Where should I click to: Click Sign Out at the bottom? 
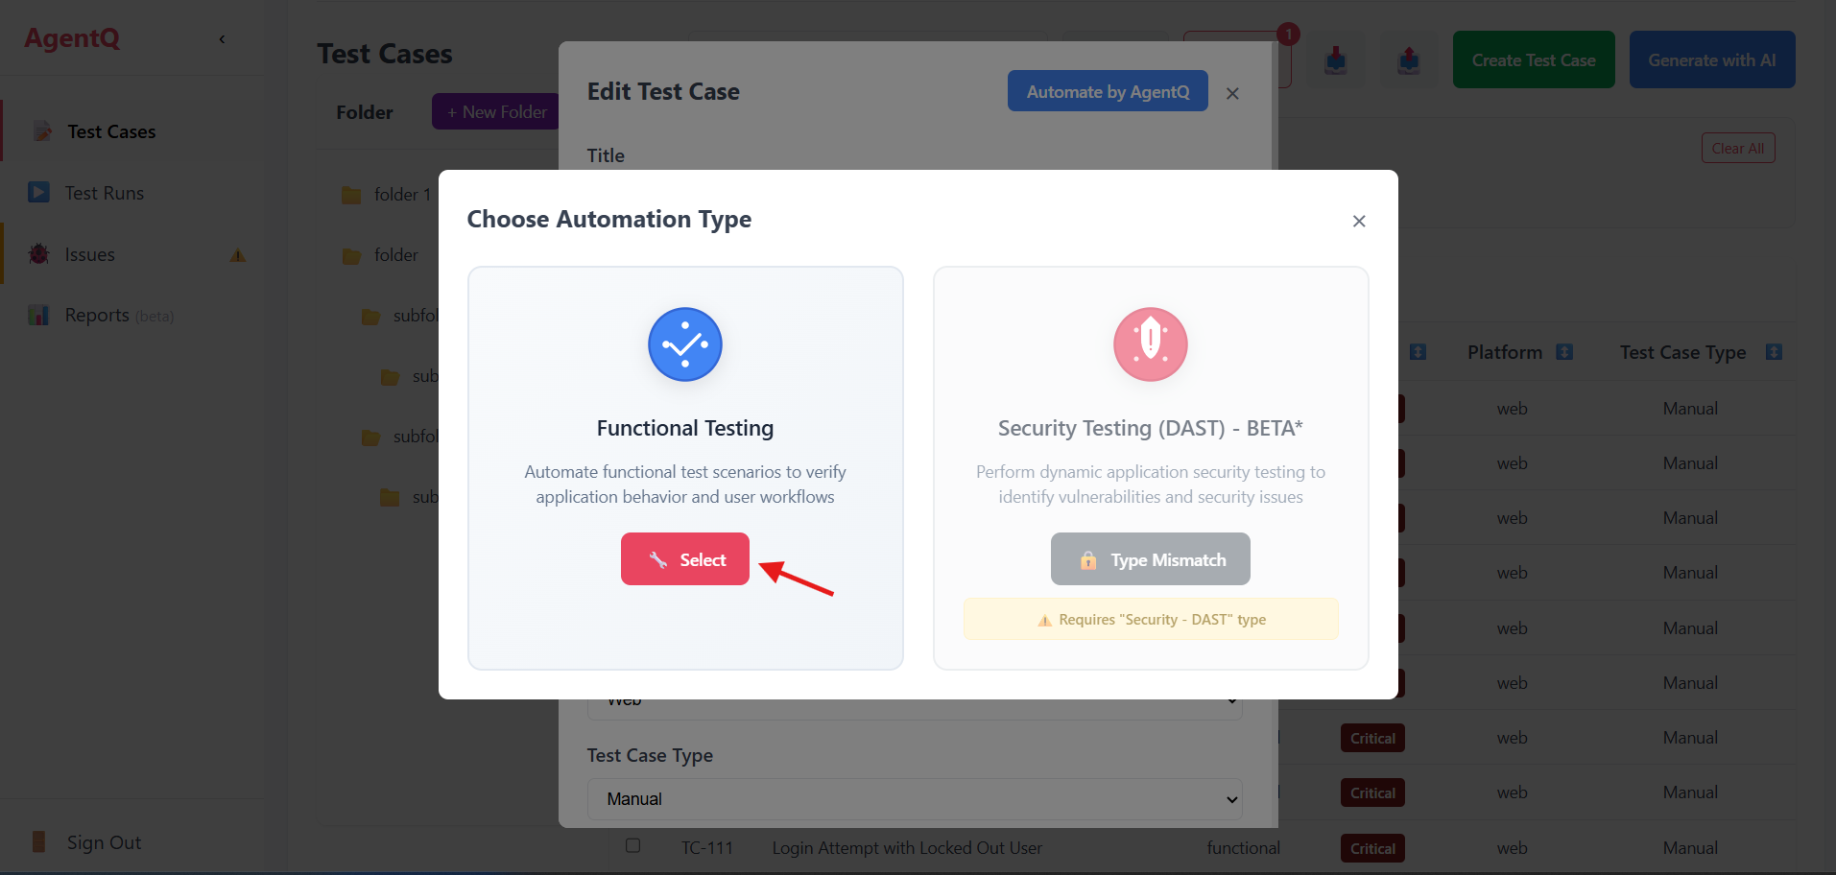tap(104, 841)
